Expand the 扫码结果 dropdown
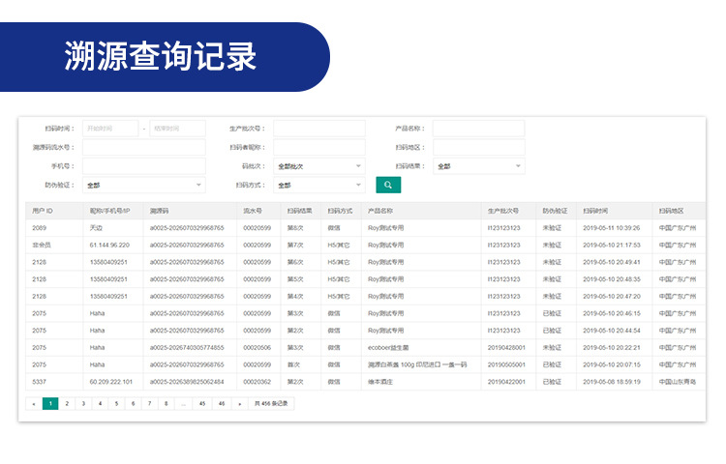This screenshot has width=726, height=464. (479, 166)
